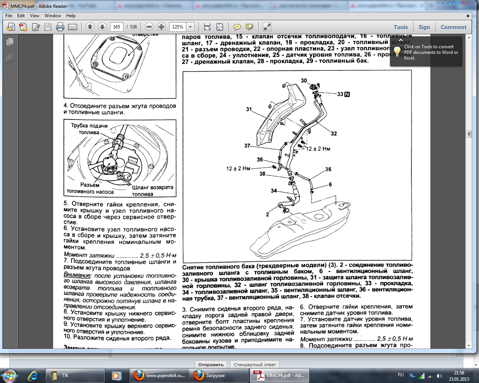
Task: Add a sticky note comment
Action: coord(237,27)
